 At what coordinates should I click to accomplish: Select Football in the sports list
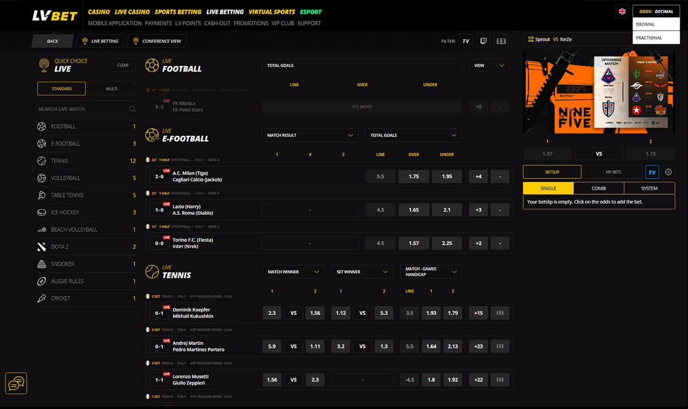click(x=86, y=127)
